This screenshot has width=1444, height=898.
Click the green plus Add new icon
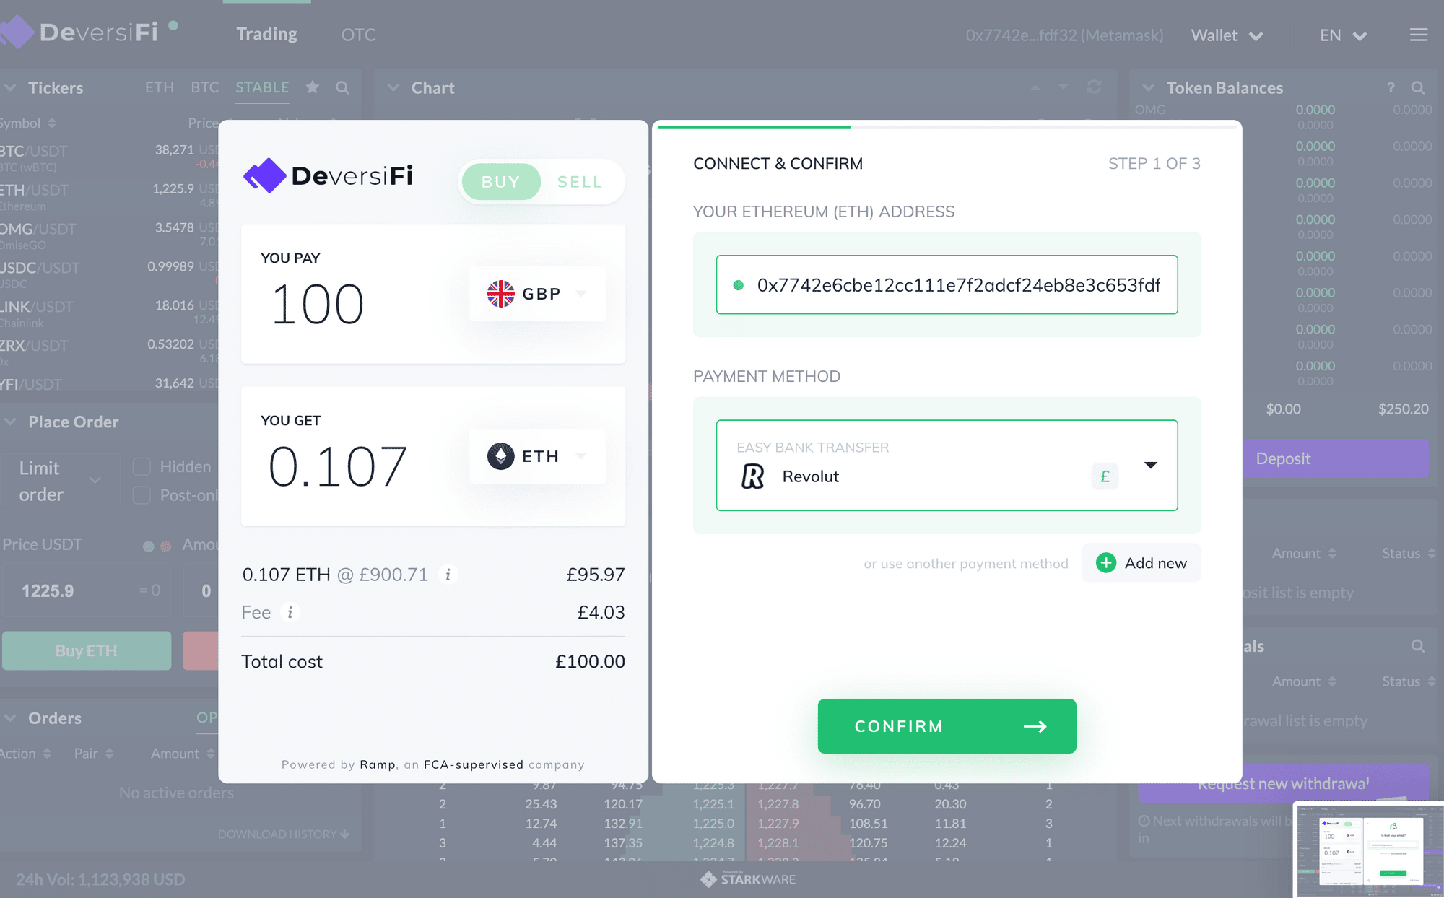(1106, 563)
